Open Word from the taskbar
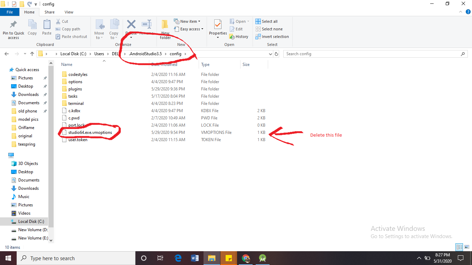 point(195,258)
